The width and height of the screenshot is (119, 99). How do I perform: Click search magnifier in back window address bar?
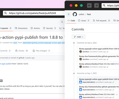pos(5,13)
